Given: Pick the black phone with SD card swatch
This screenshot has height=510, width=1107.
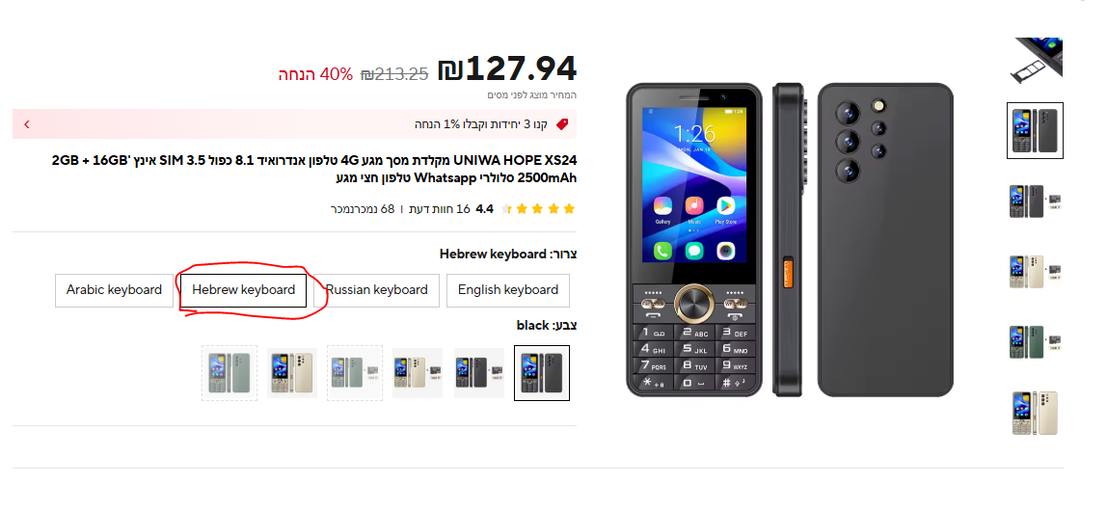Looking at the screenshot, I should pos(479,373).
